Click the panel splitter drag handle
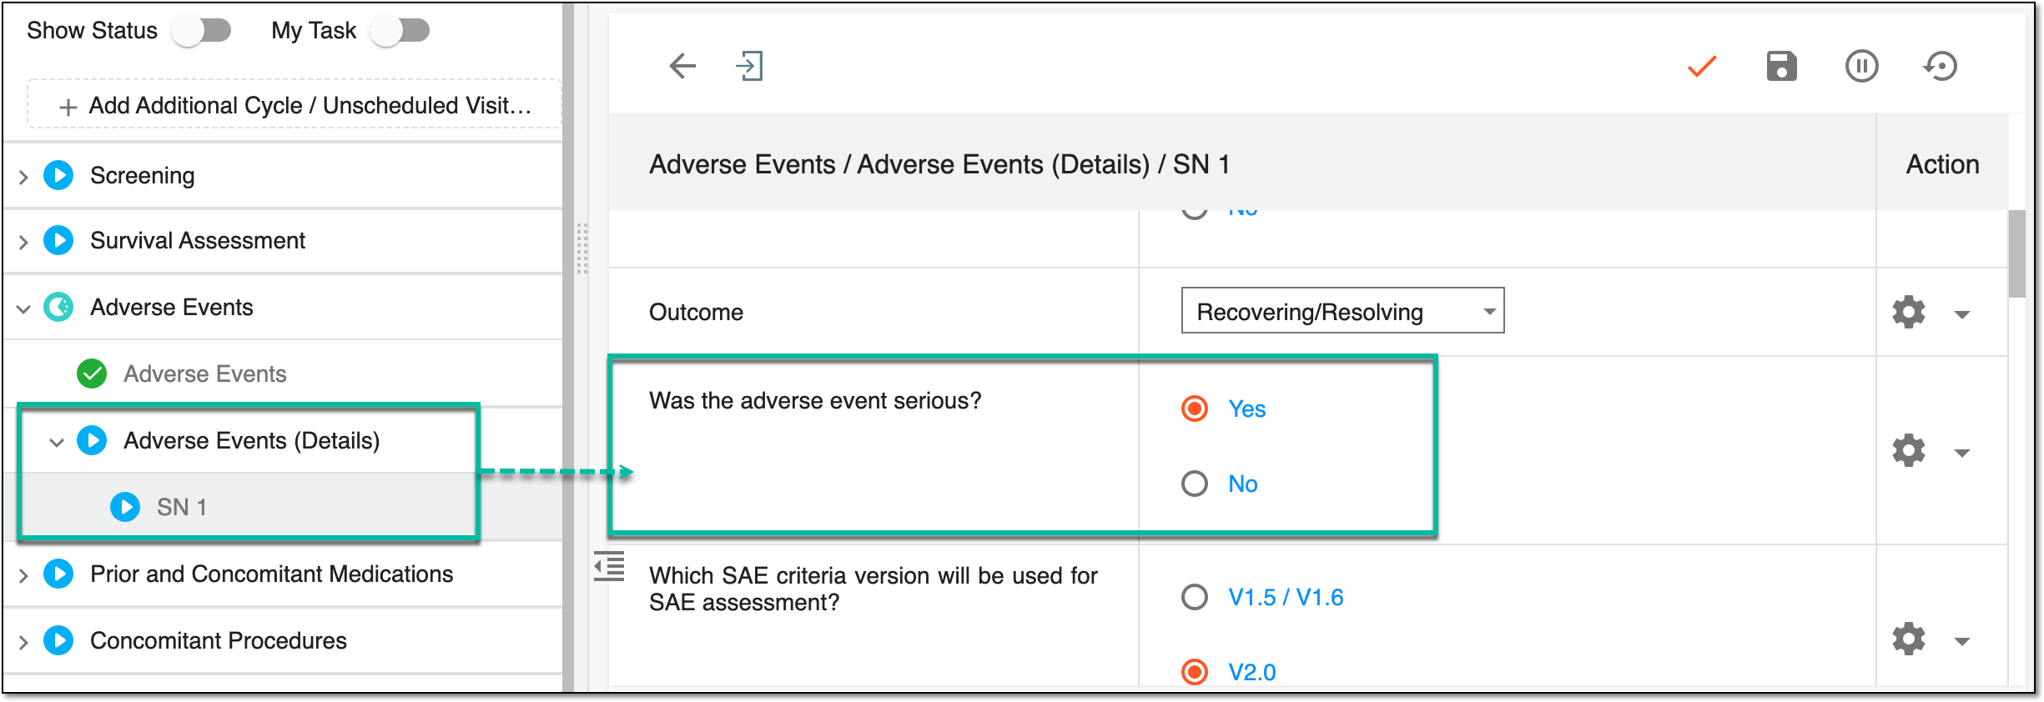 [x=581, y=248]
